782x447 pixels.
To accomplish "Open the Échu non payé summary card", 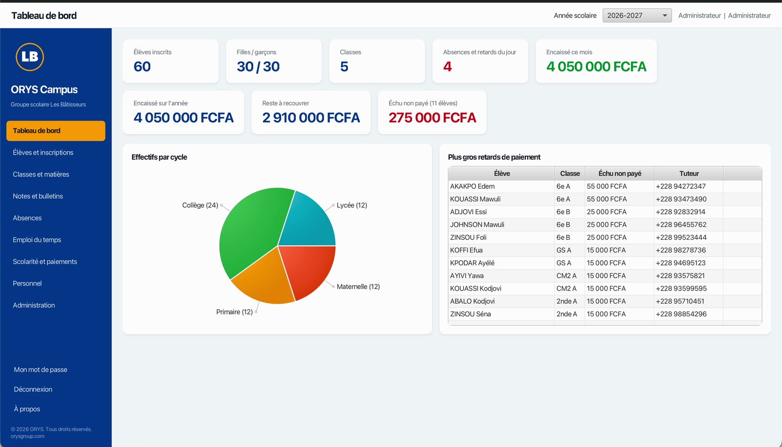I will pos(432,112).
